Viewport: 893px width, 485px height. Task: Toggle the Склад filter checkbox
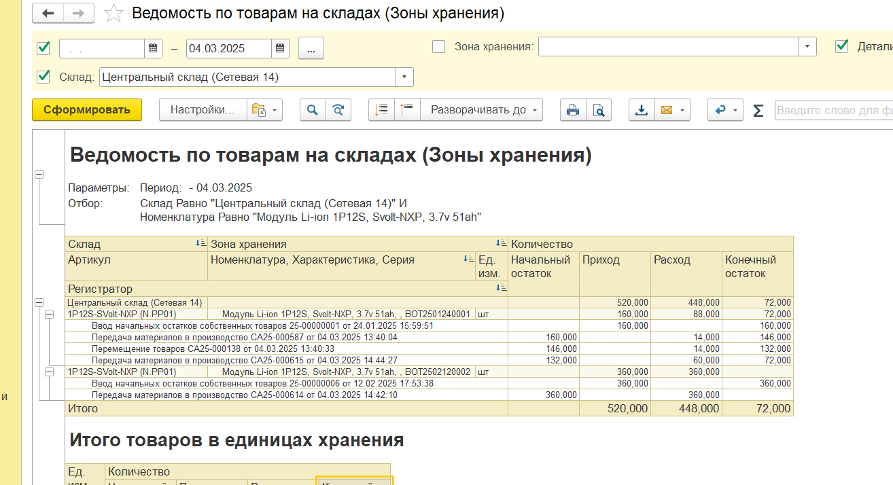click(x=43, y=76)
